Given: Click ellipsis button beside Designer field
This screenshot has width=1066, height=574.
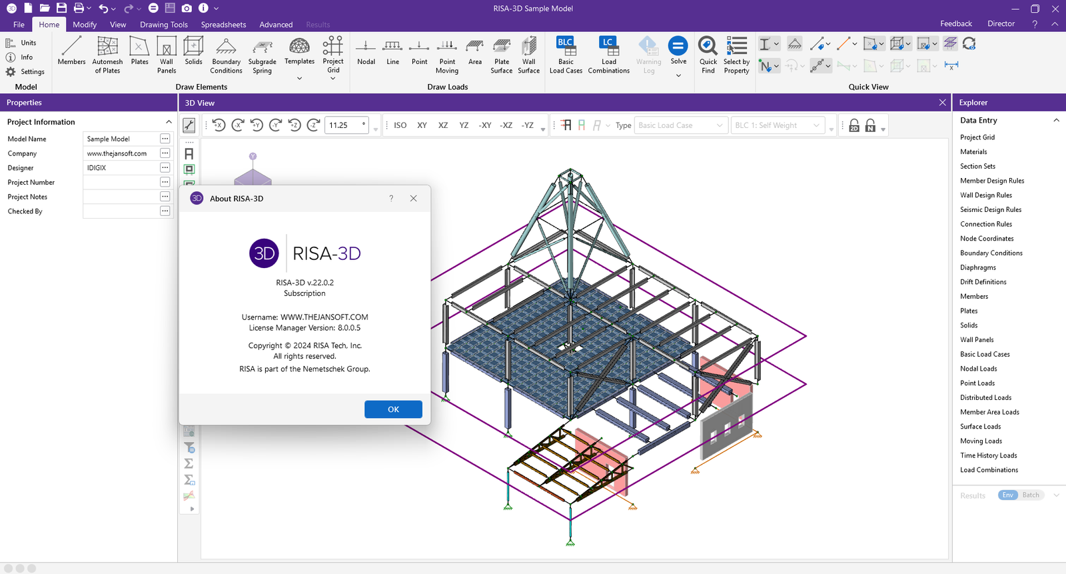Looking at the screenshot, I should (165, 167).
